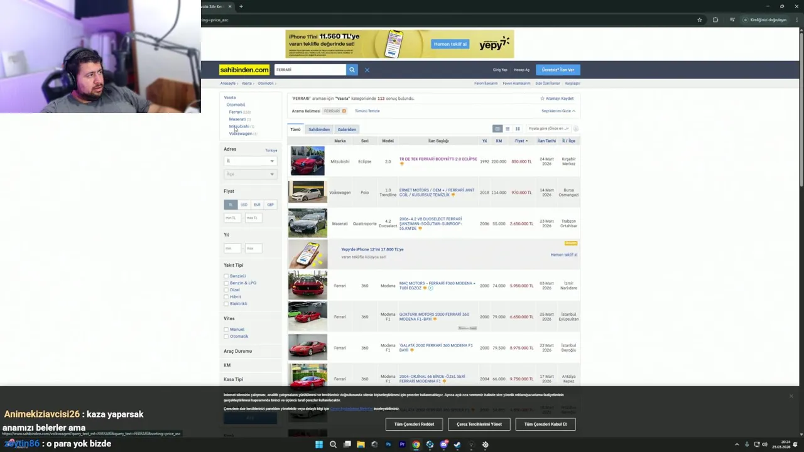Check the Hibrit fuel type

tap(226, 297)
